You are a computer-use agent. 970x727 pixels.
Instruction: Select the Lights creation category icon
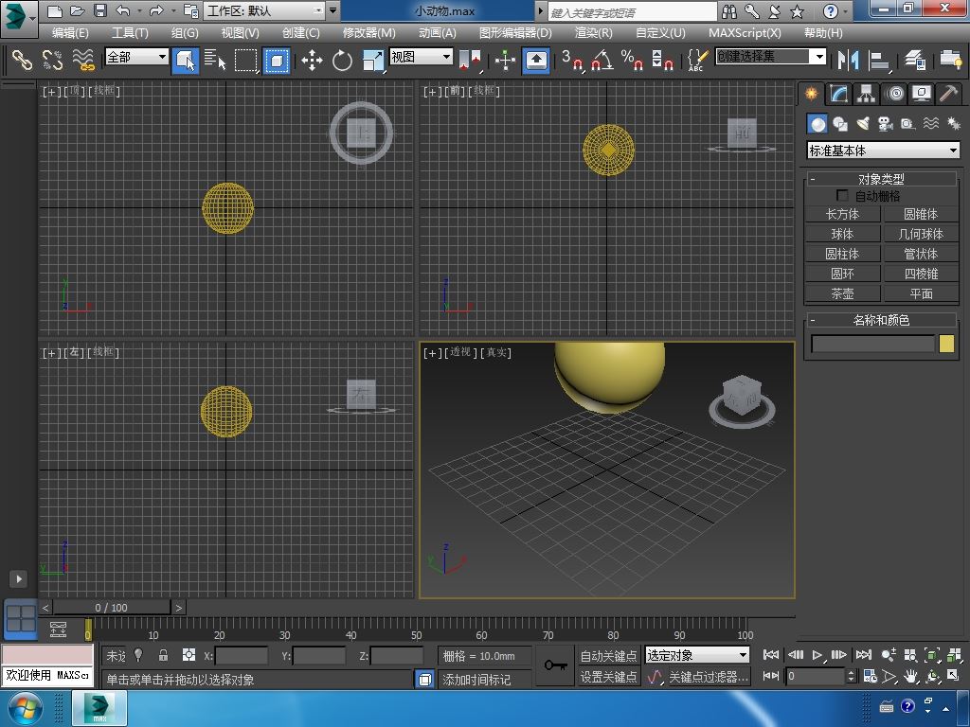[863, 124]
